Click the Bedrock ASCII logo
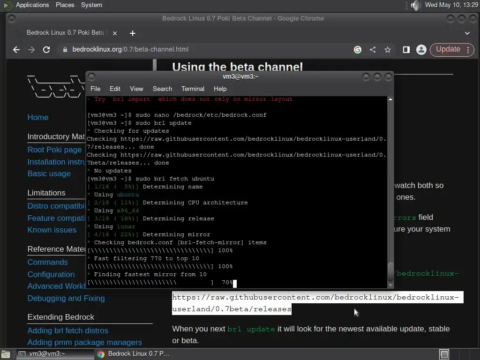This screenshot has height=360, width=480. tap(56, 86)
